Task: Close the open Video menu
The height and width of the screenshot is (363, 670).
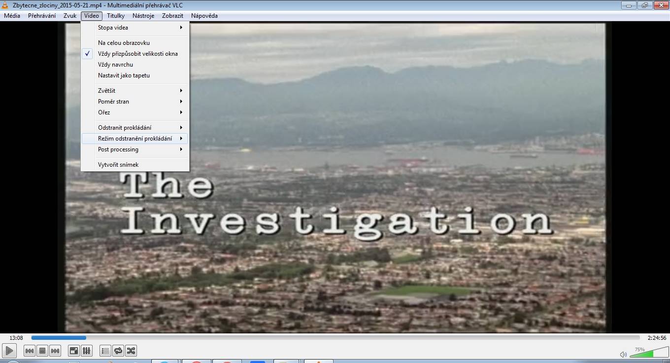Action: [x=92, y=16]
